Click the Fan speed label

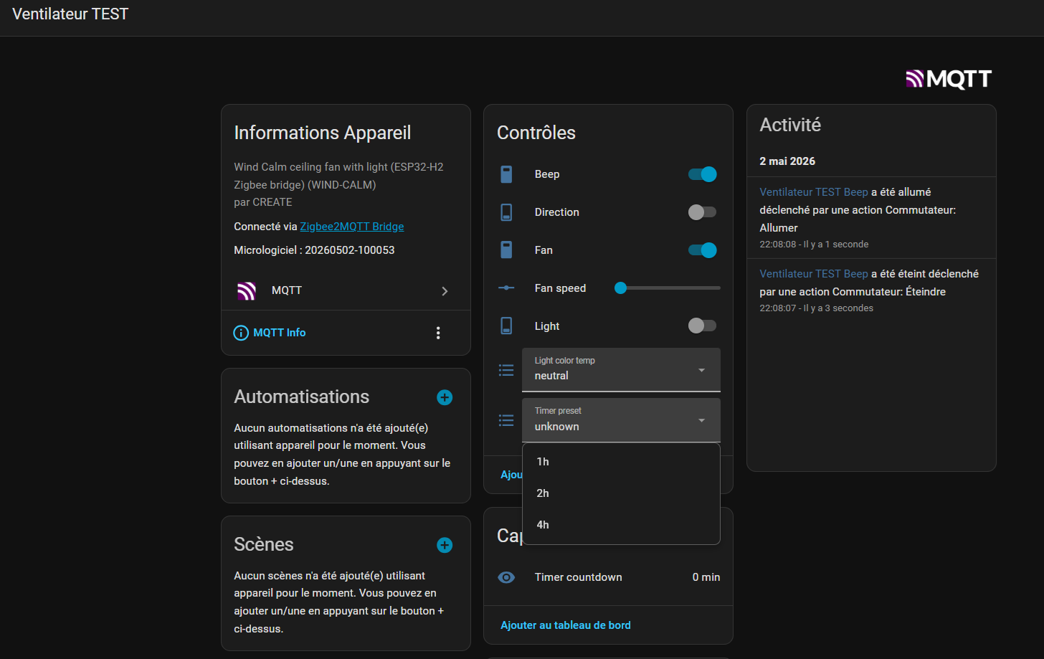(560, 288)
